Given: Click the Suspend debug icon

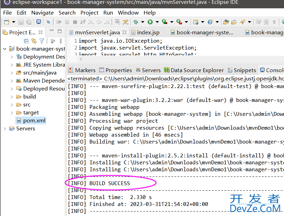Looking at the screenshot, I should (67, 22).
